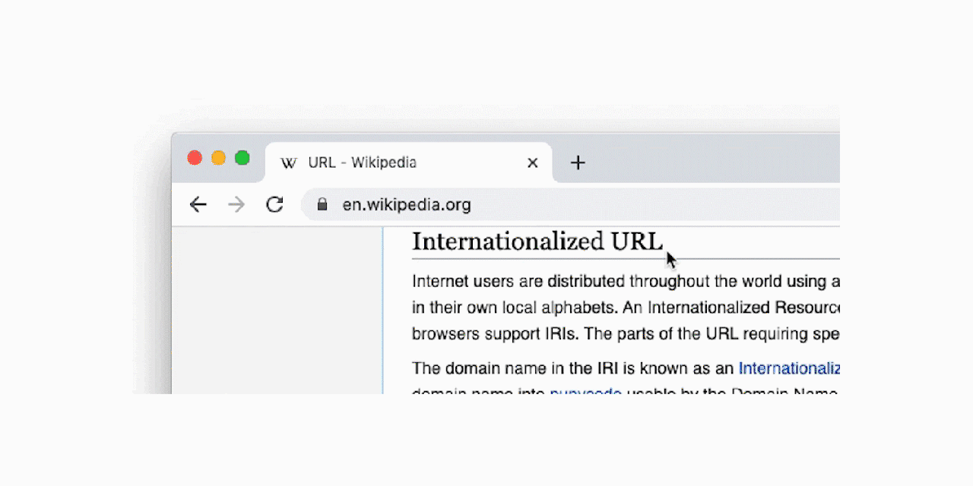Click the en.wikipedia.org URL text directly
This screenshot has height=486, width=973.
pyautogui.click(x=406, y=204)
